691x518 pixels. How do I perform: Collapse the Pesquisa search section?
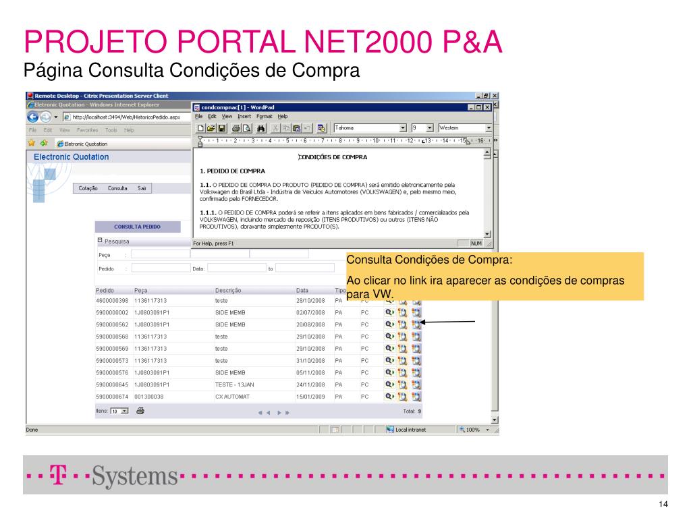(x=100, y=241)
